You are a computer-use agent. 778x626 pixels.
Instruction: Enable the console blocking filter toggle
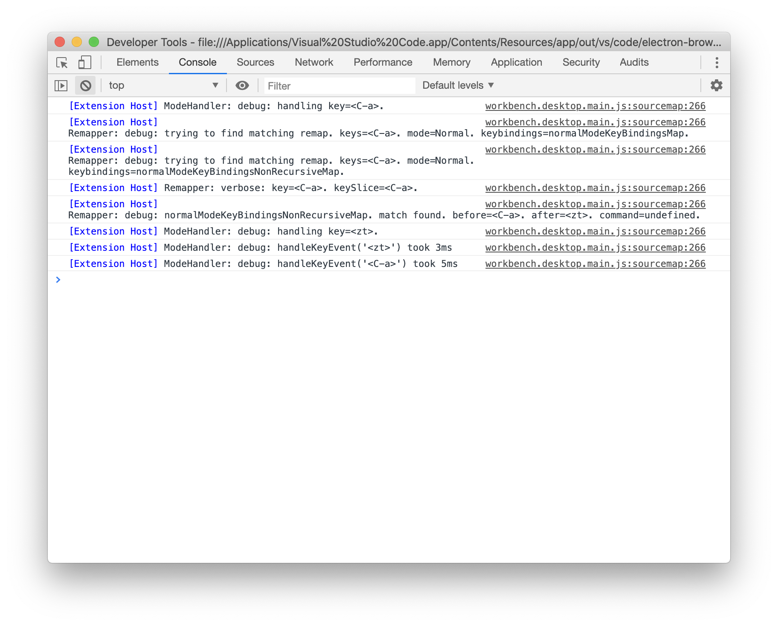click(85, 85)
